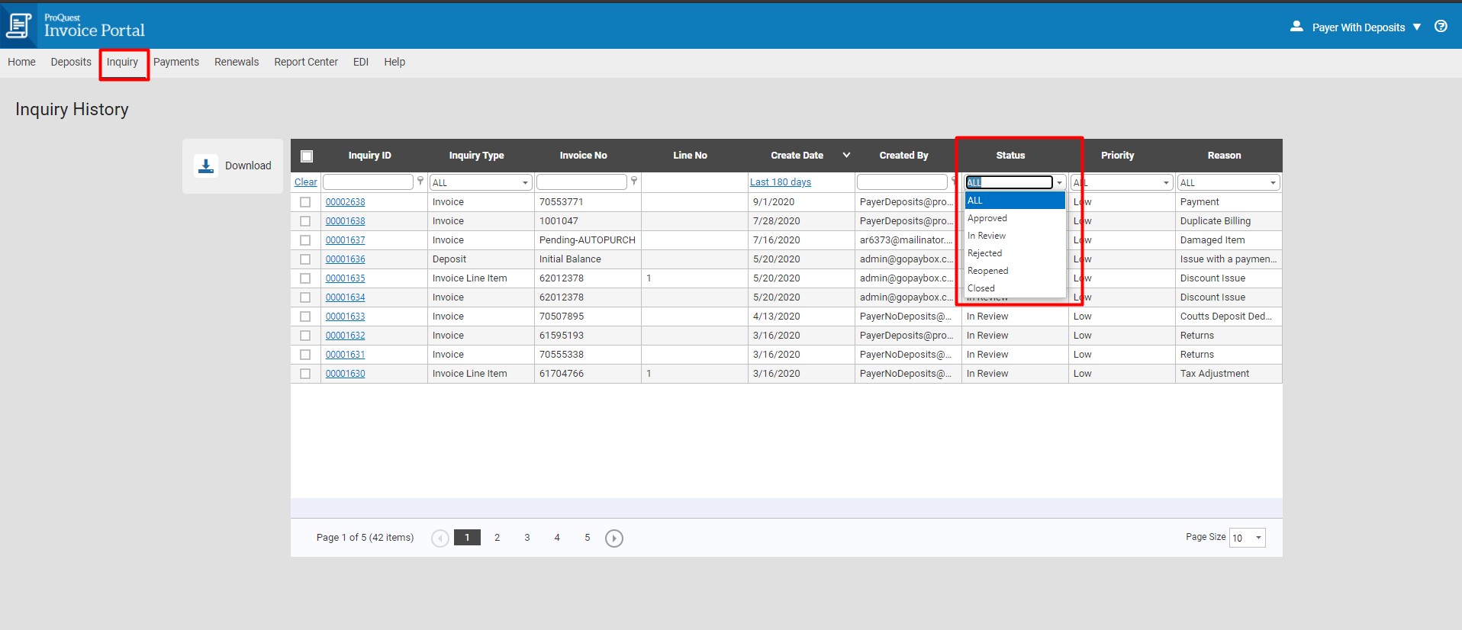
Task: Choose In Review from status options
Action: (x=1015, y=236)
